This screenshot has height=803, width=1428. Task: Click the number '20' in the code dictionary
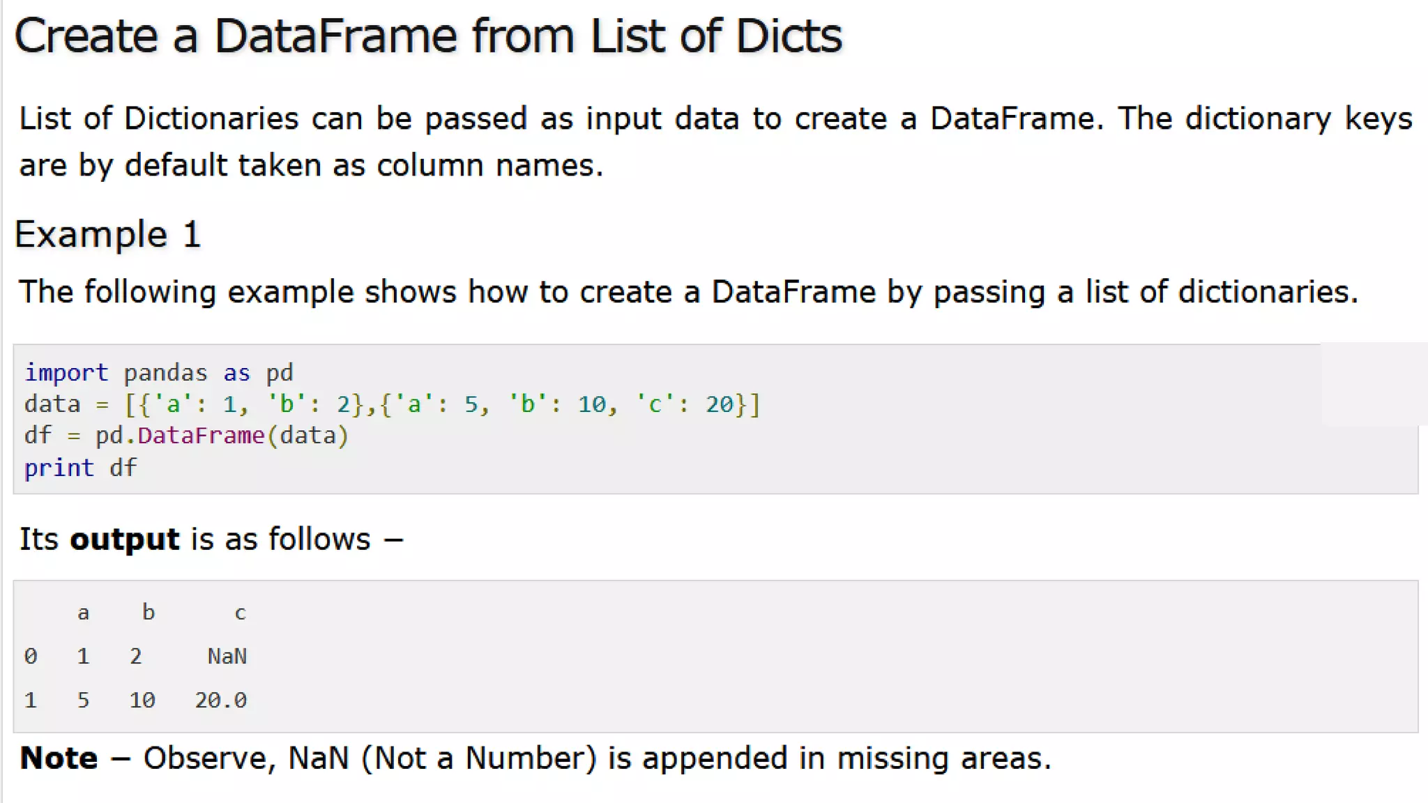[x=720, y=404]
